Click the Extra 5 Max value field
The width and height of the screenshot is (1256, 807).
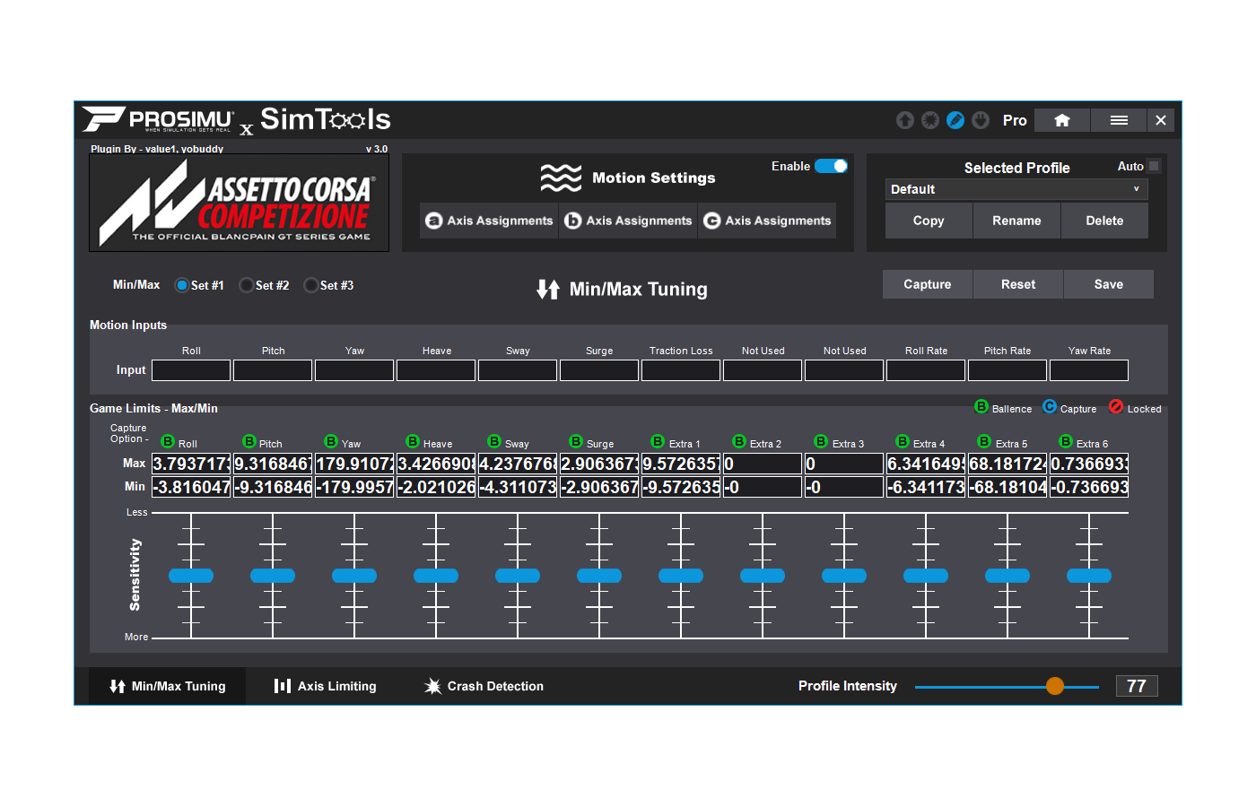[x=1007, y=464]
